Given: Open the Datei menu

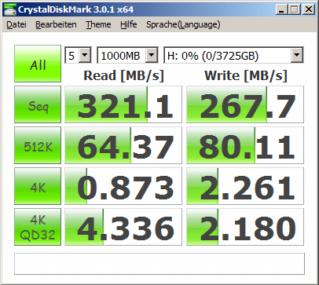Looking at the screenshot, I should click(x=16, y=24).
